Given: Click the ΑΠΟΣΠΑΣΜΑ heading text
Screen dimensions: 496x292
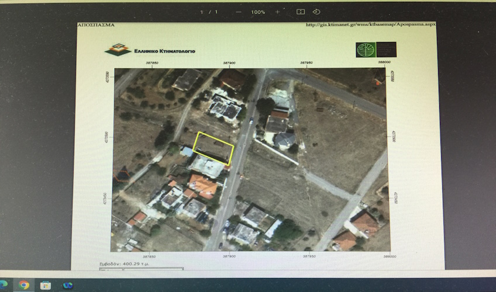Looking at the screenshot, I should click(x=96, y=25).
